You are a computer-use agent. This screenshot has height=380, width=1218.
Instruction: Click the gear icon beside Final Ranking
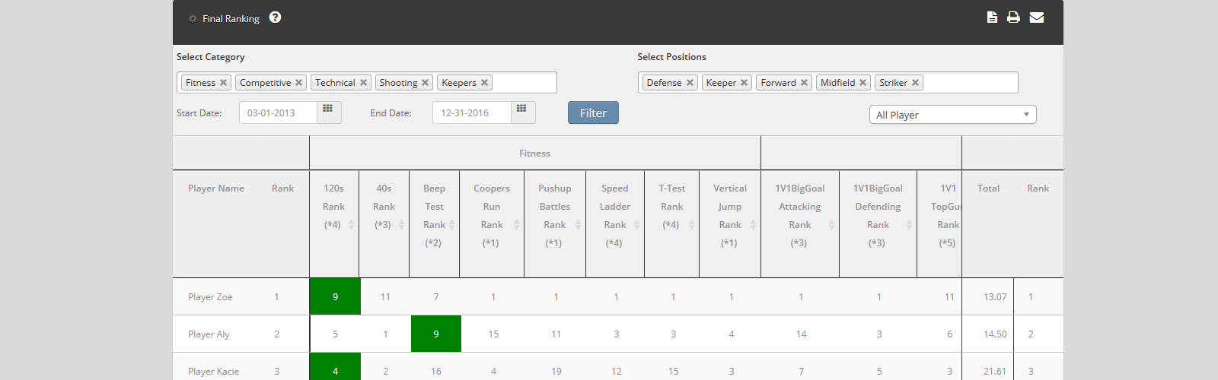[x=193, y=19]
